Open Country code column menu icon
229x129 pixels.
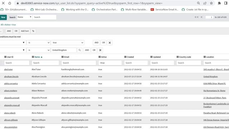pyautogui.click(x=177, y=57)
